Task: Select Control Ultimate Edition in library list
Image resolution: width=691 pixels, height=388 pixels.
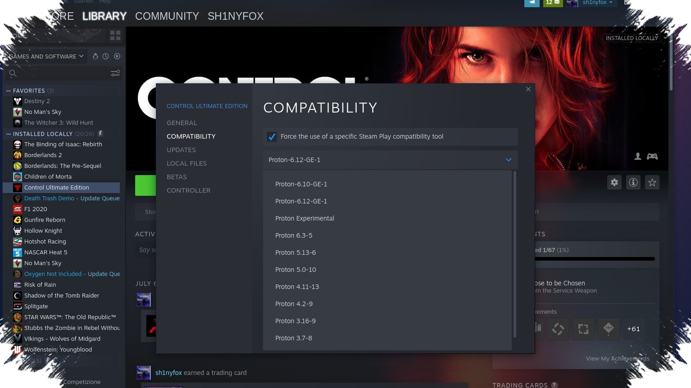Action: tap(62, 188)
